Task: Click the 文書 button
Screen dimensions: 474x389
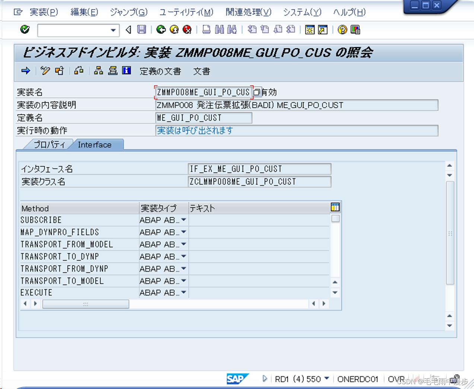Action: click(x=202, y=71)
